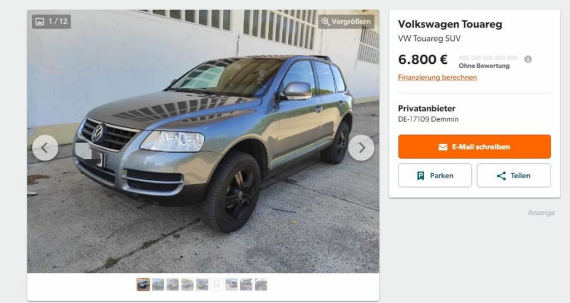Select the first highlighted thumbnail

143,285
